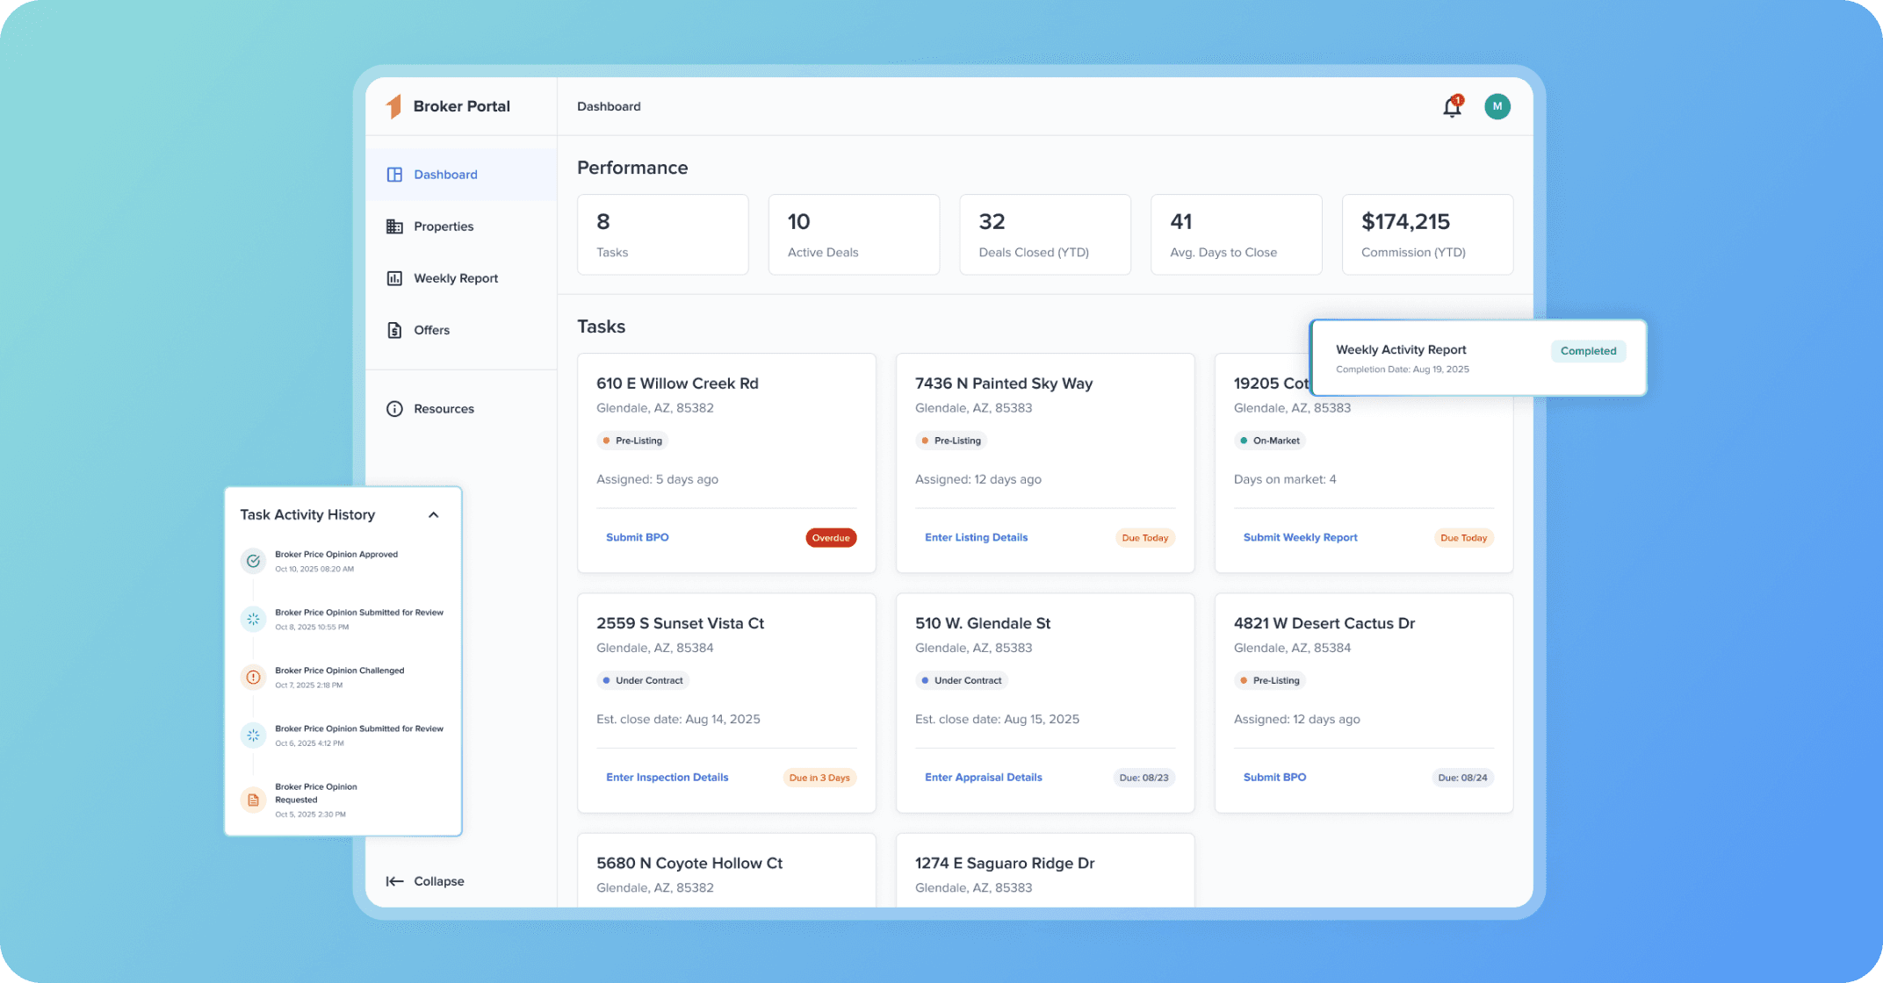Click the Dashboard grid icon in sidebar
The image size is (1883, 983).
394,175
